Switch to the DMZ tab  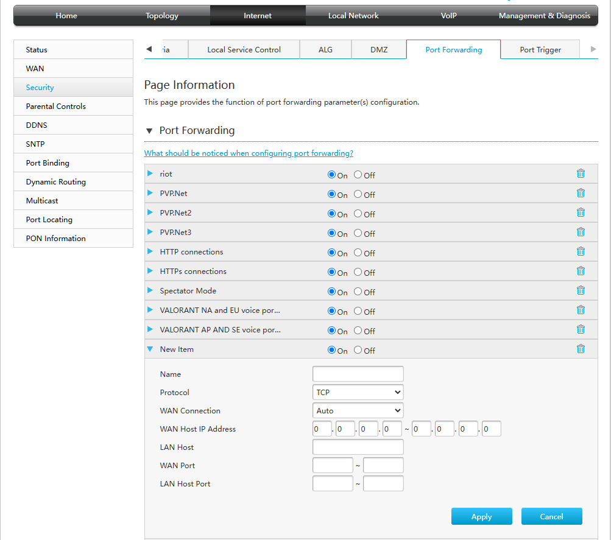pos(379,49)
